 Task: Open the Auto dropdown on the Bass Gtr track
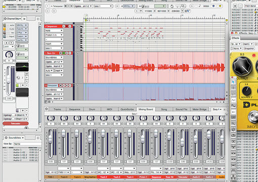coord(49,71)
